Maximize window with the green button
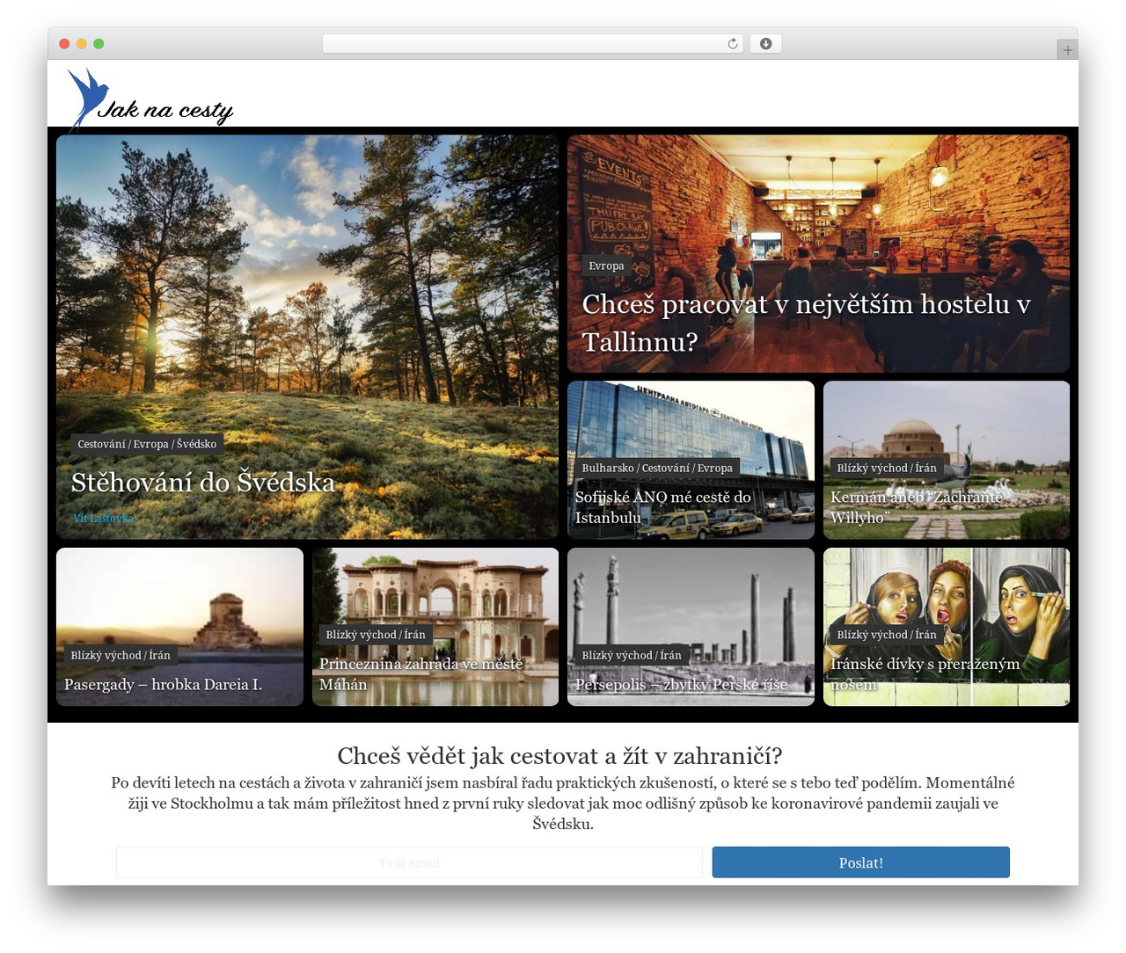Image resolution: width=1126 pixels, height=953 pixels. pyautogui.click(x=99, y=44)
